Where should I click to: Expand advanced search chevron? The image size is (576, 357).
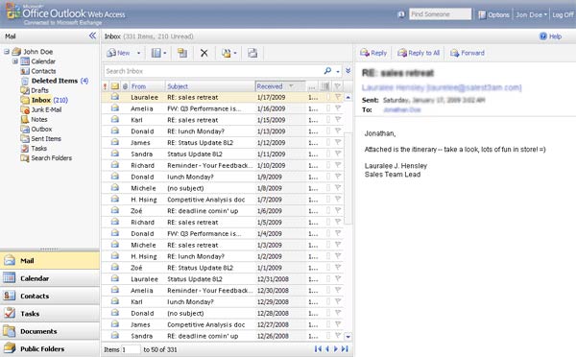coord(348,70)
